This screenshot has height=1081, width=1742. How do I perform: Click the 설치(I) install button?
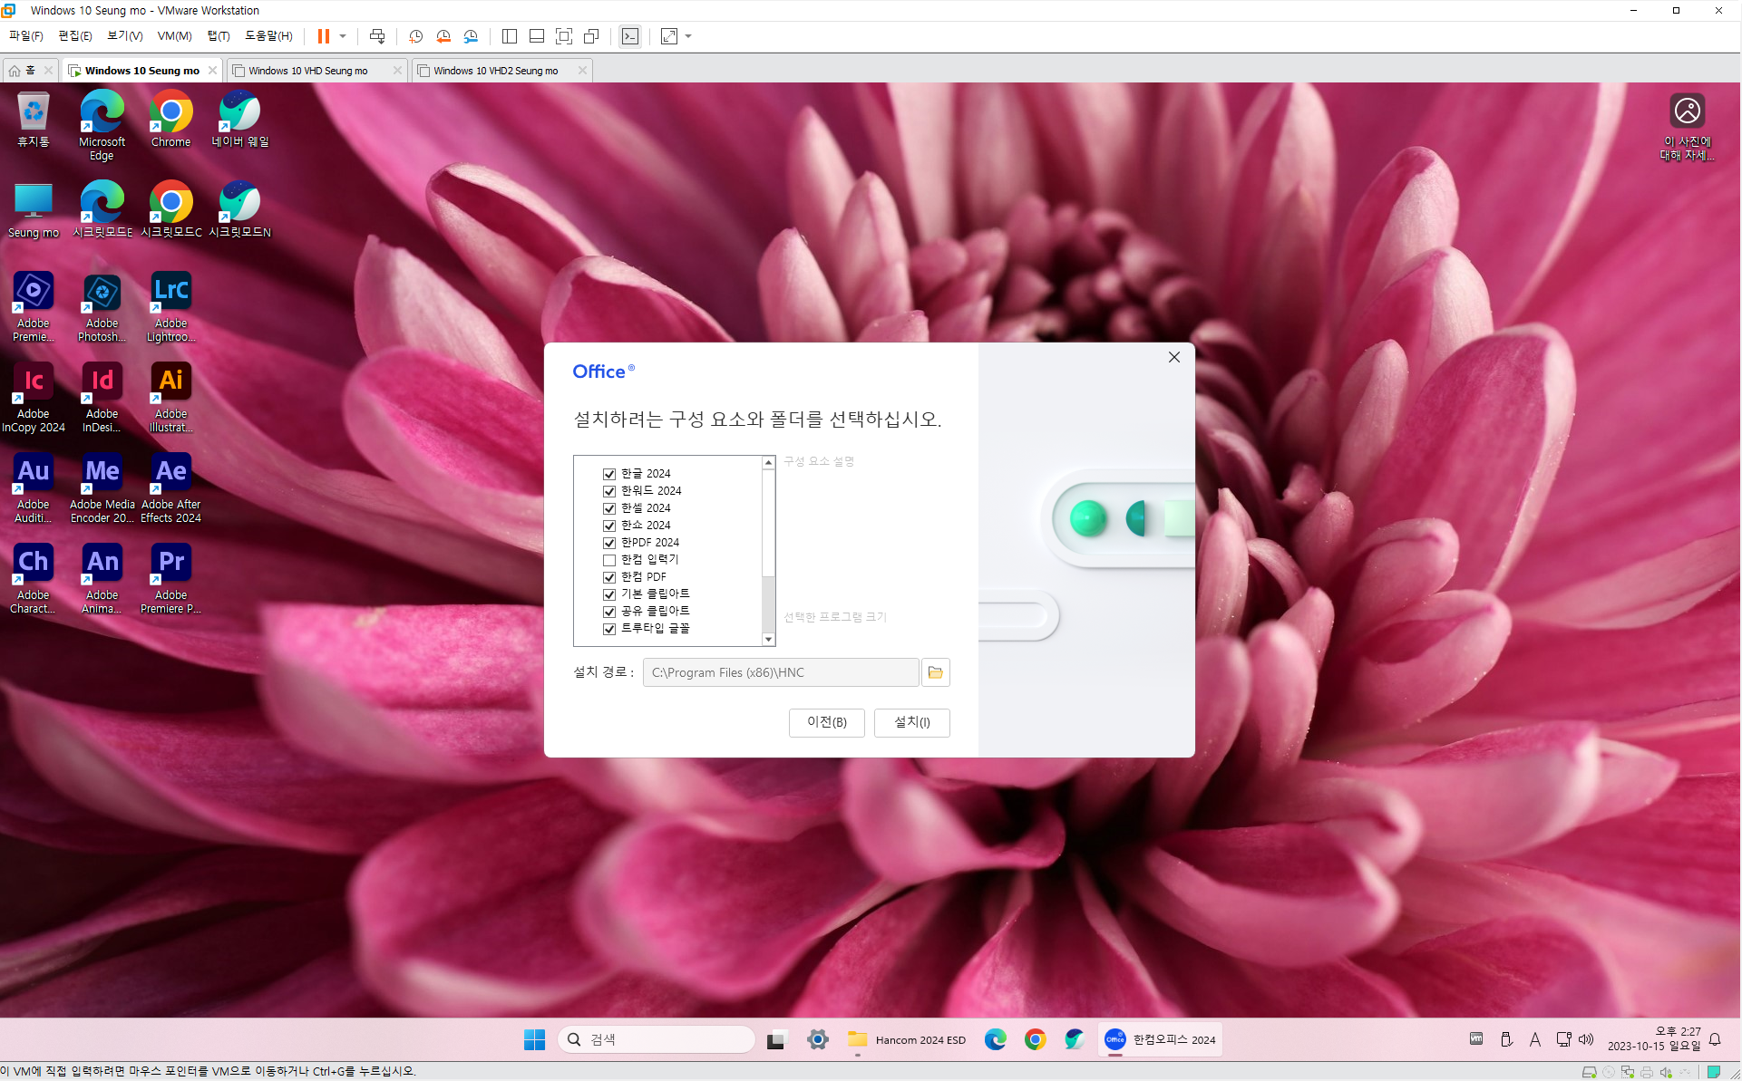pos(911,722)
